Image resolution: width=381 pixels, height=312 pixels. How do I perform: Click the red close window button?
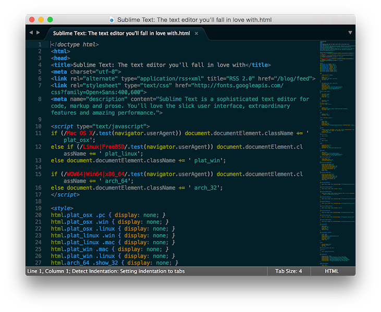pyautogui.click(x=32, y=19)
